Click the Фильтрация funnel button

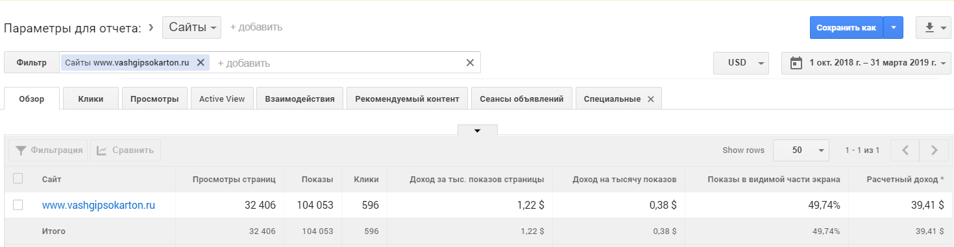click(x=49, y=150)
